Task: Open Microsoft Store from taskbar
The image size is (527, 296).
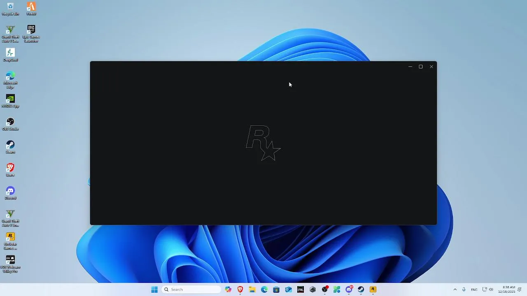Action: point(276,289)
